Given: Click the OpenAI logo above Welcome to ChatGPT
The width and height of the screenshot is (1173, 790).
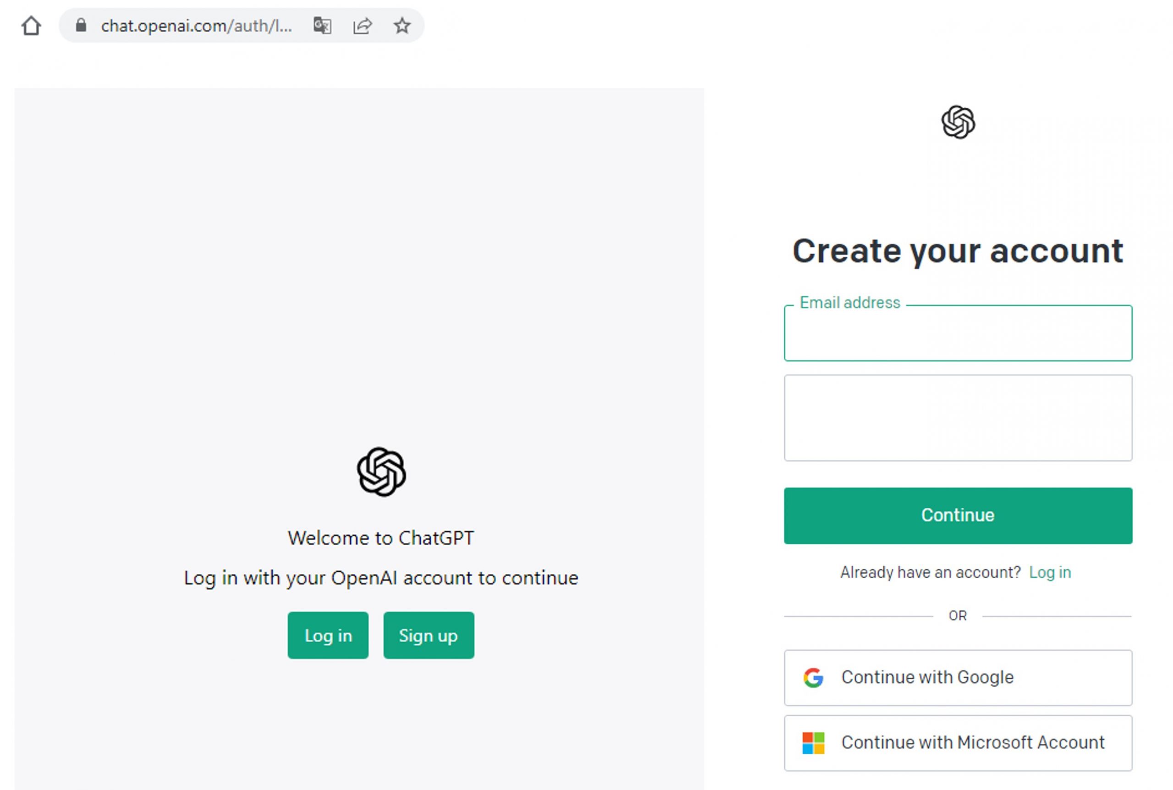Looking at the screenshot, I should coord(381,471).
